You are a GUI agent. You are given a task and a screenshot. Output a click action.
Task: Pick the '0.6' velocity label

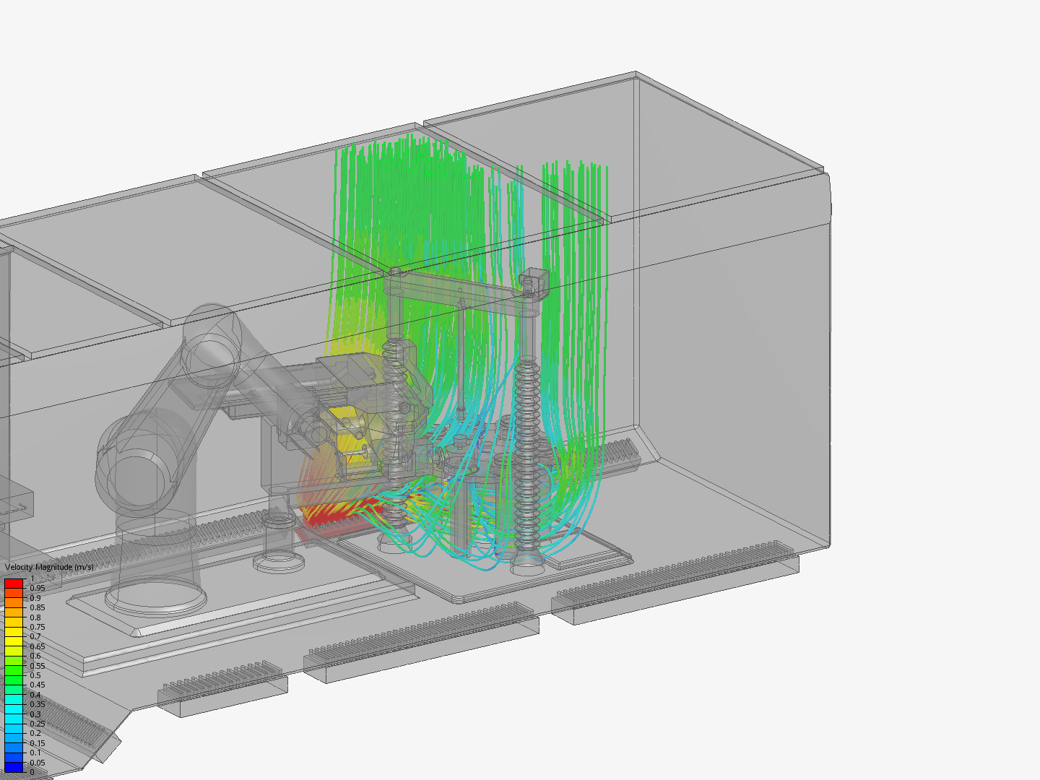[x=35, y=656]
